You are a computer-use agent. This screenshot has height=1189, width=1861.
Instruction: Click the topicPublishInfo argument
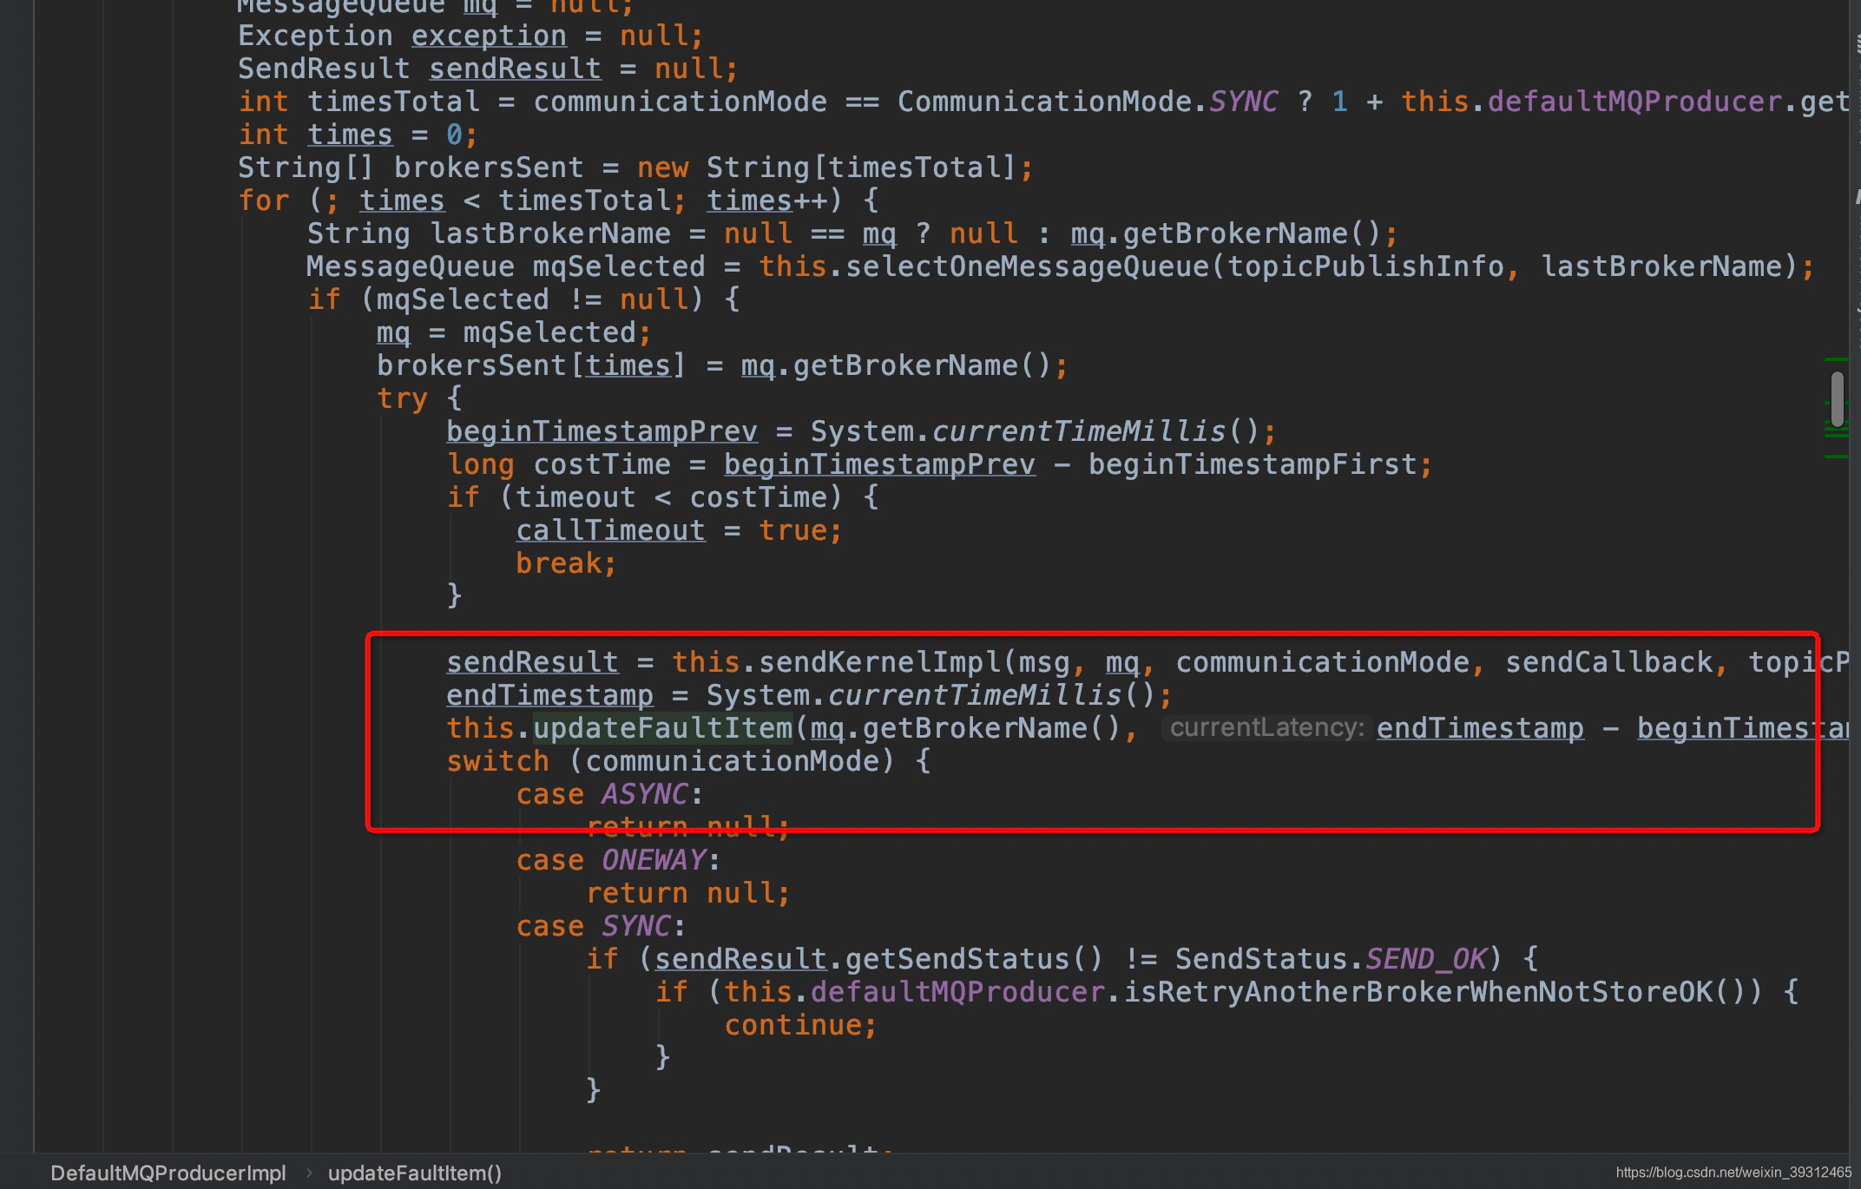[x=1365, y=266]
